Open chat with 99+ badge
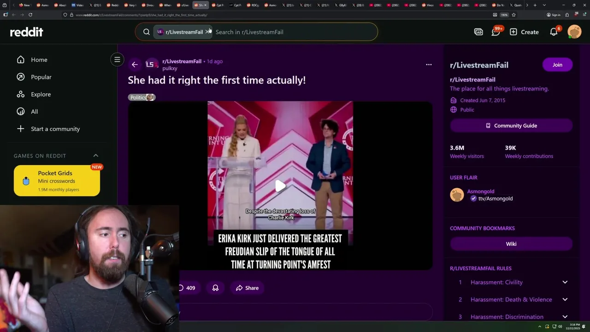 pyautogui.click(x=496, y=32)
